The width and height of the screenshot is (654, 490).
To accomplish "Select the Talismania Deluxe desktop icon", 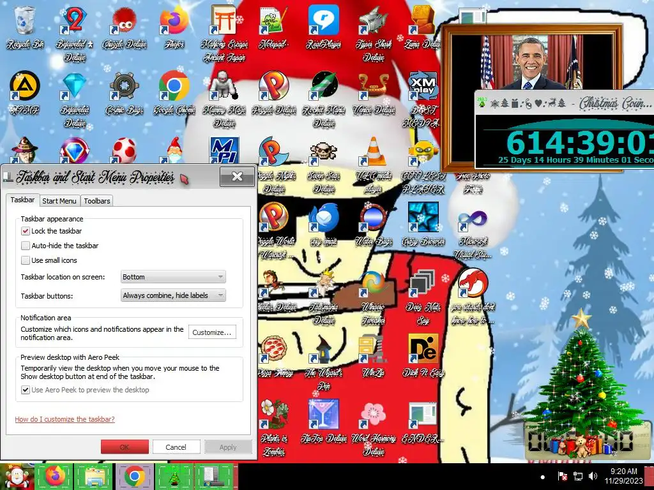I will [324, 297].
